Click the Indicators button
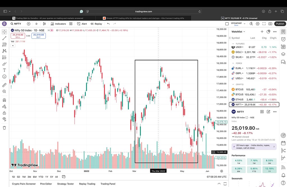 click(58, 24)
